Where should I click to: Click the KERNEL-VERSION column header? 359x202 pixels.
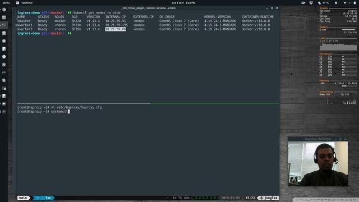coord(217,17)
